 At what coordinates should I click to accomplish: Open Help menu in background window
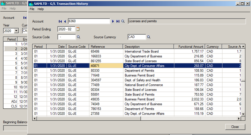point(13,8)
